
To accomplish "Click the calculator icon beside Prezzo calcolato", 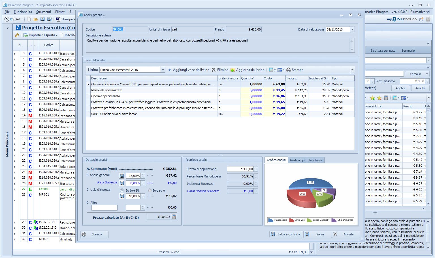I will tap(174, 217).
